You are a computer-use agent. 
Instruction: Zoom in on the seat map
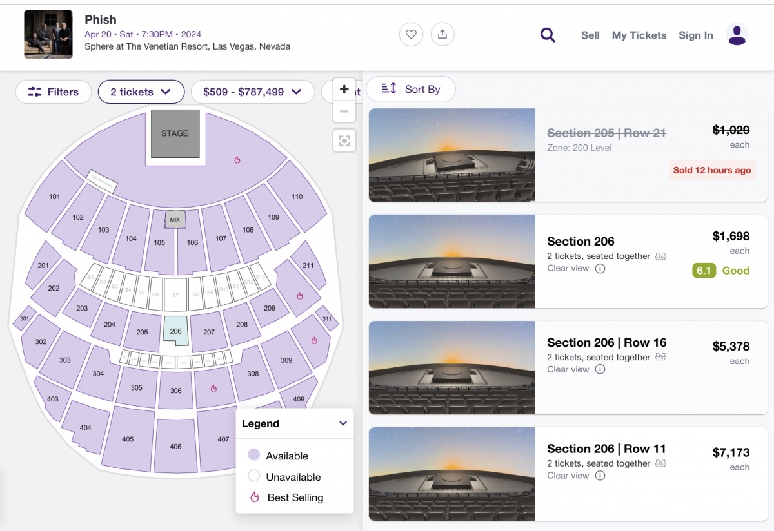tap(344, 90)
